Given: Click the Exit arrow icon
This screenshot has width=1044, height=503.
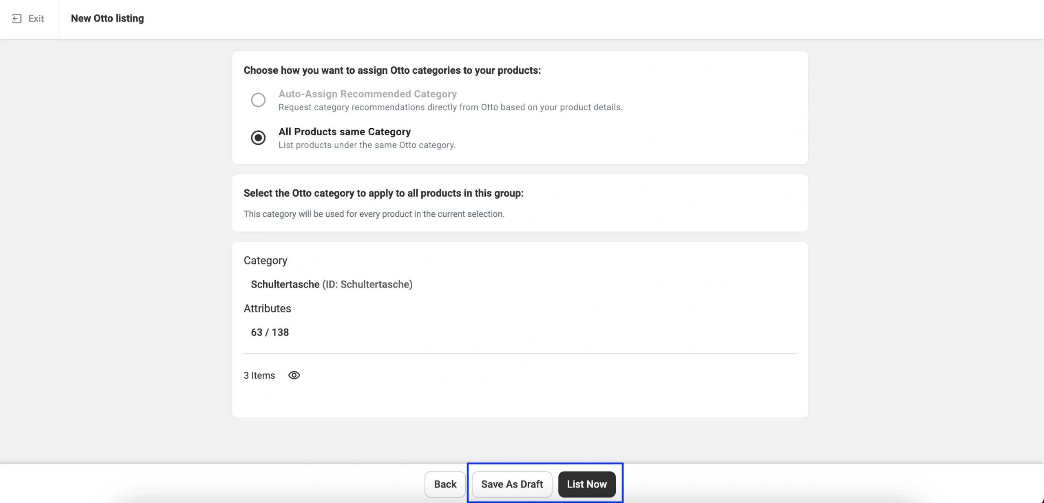Looking at the screenshot, I should click(16, 19).
